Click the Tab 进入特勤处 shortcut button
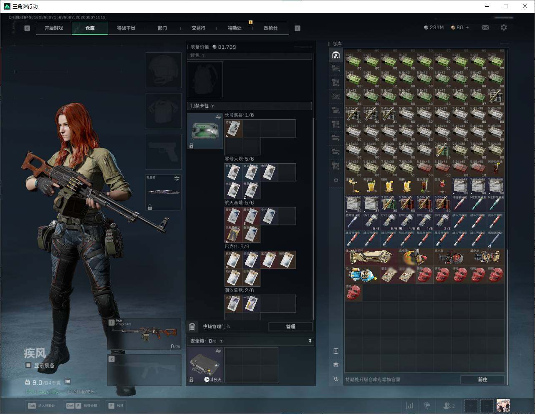This screenshot has height=414, width=535. click(41, 406)
